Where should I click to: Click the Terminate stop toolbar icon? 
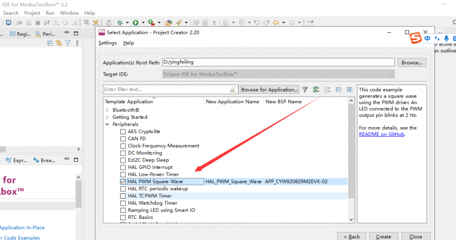(x=38, y=23)
